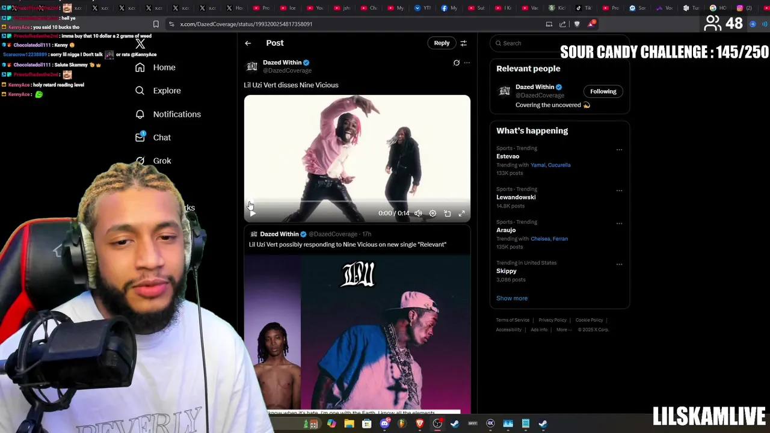Open OBS Studio from the taskbar

437,424
